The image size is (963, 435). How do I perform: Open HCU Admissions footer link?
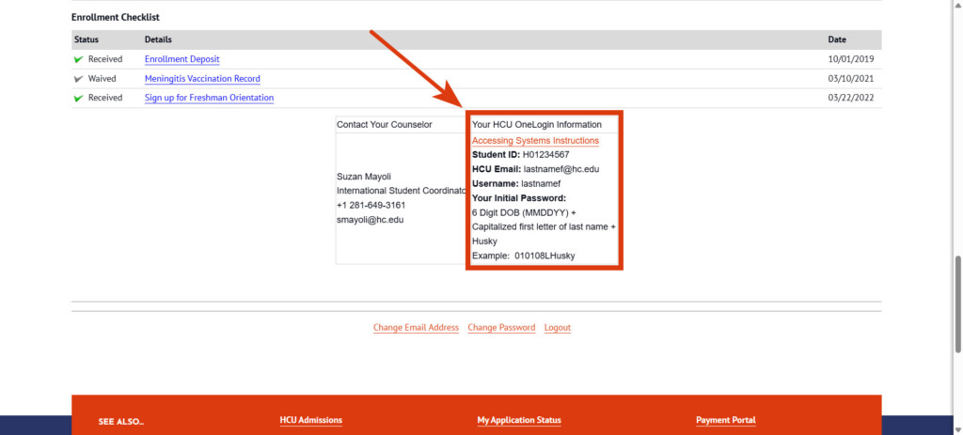click(x=310, y=420)
